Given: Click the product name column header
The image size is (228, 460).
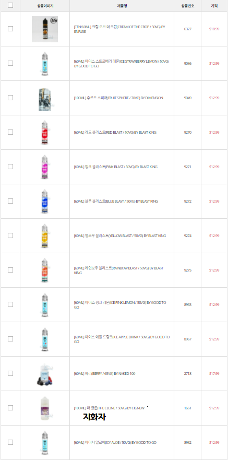Looking at the screenshot, I should (122, 6).
